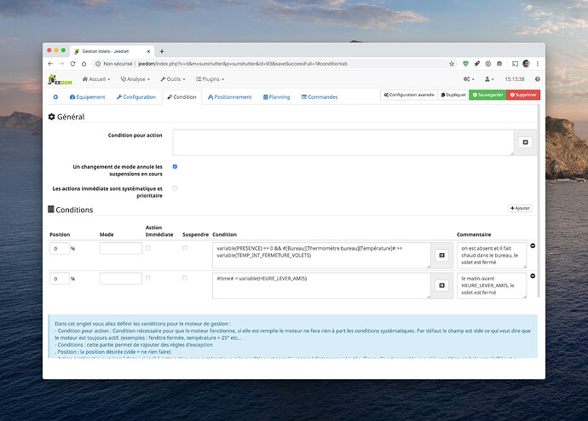This screenshot has height=421, width=588.
Task: Click Mode field of #time# row
Action: click(x=121, y=279)
